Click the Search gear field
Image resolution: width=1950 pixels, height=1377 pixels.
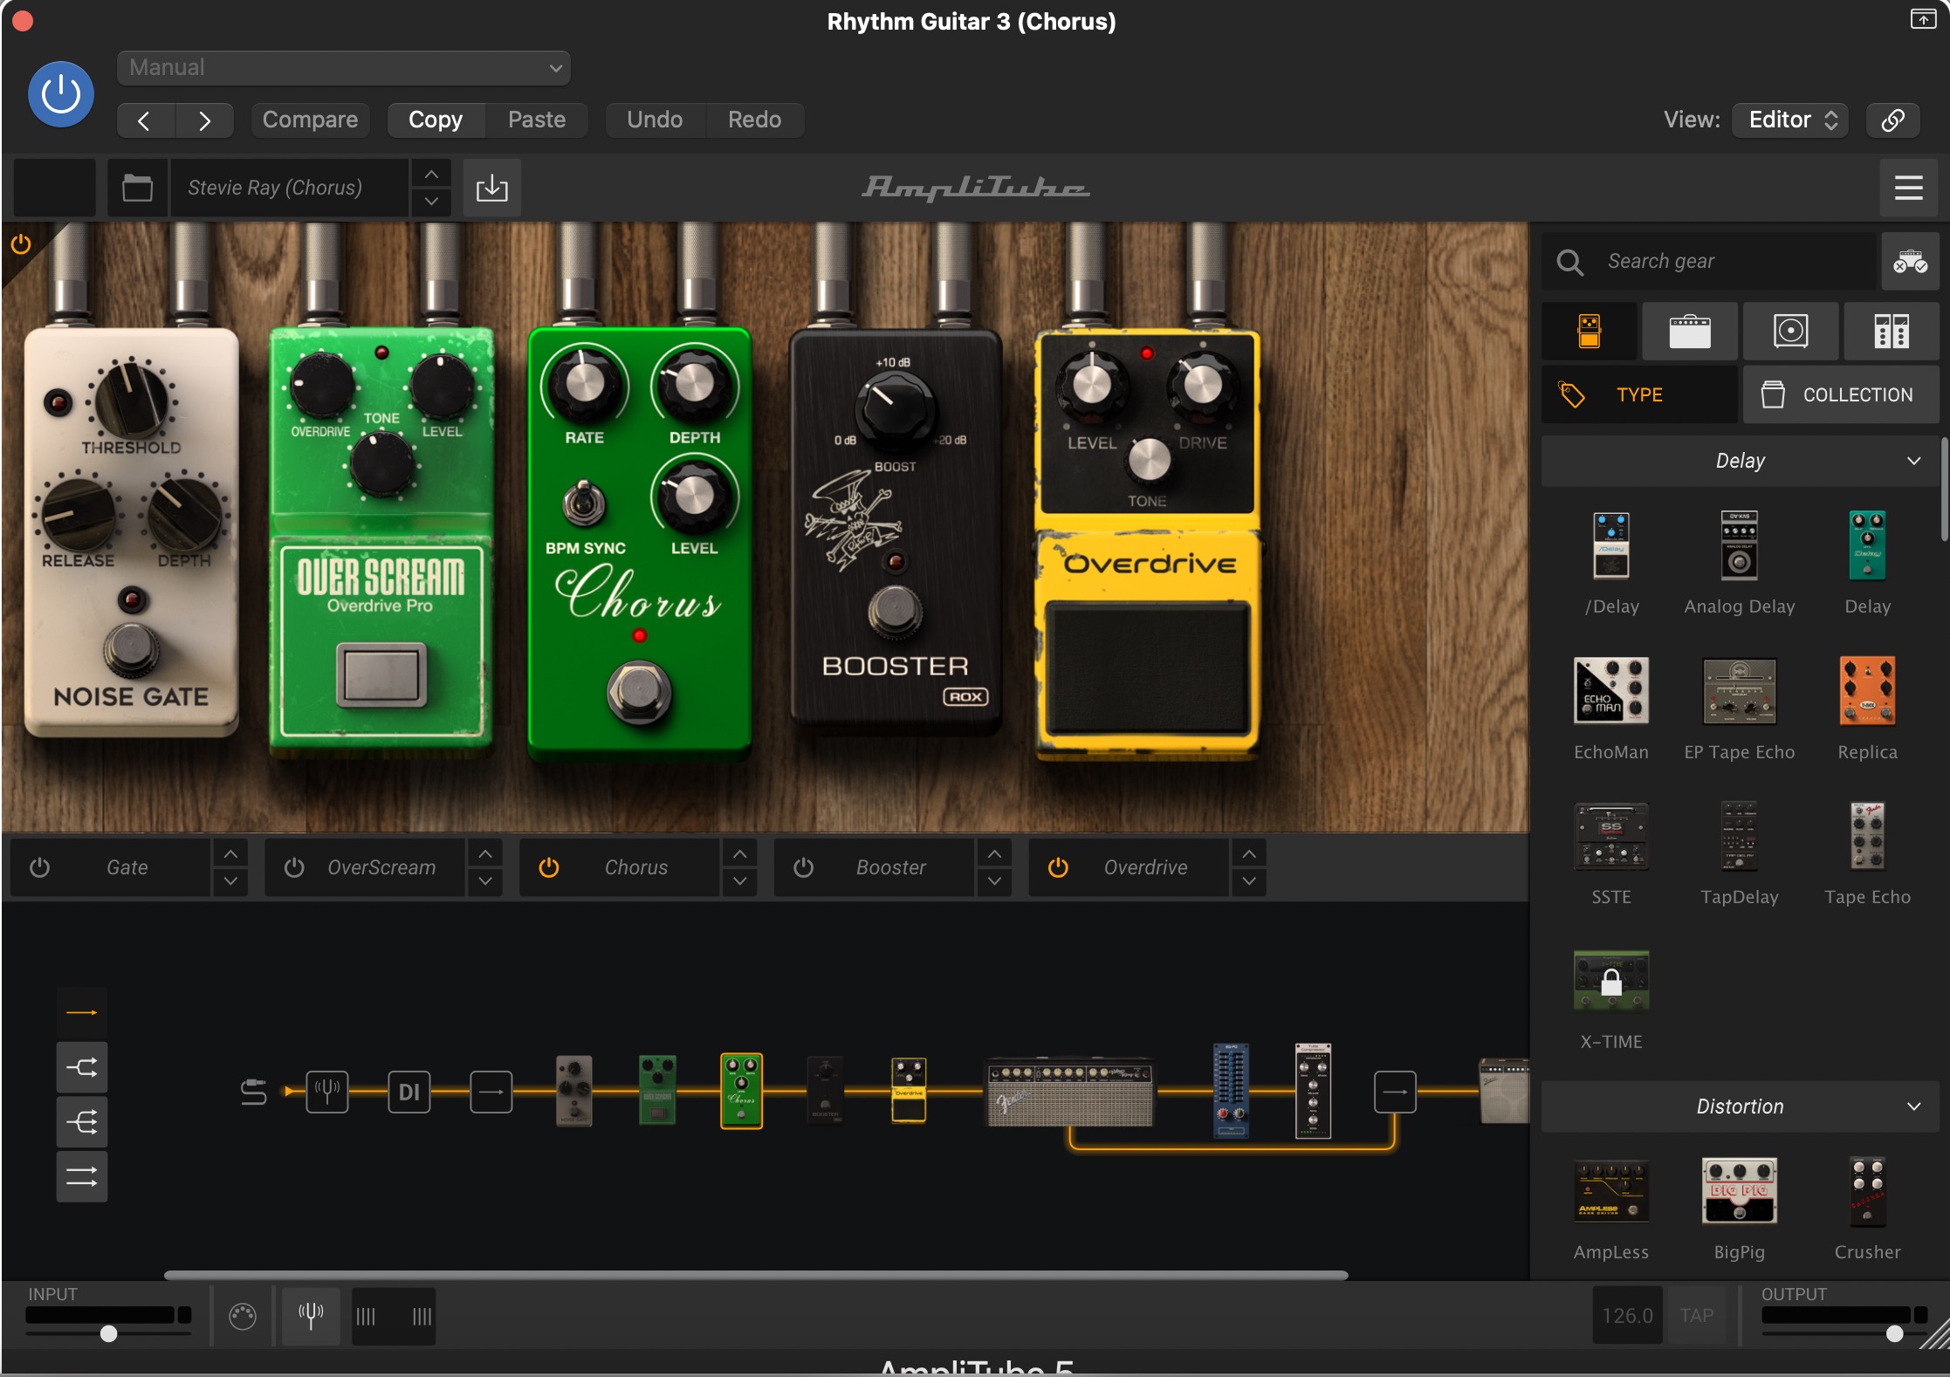tap(1711, 261)
